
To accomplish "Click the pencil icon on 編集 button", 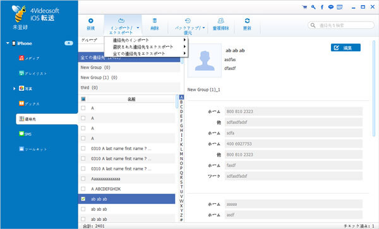I will click(336, 48).
